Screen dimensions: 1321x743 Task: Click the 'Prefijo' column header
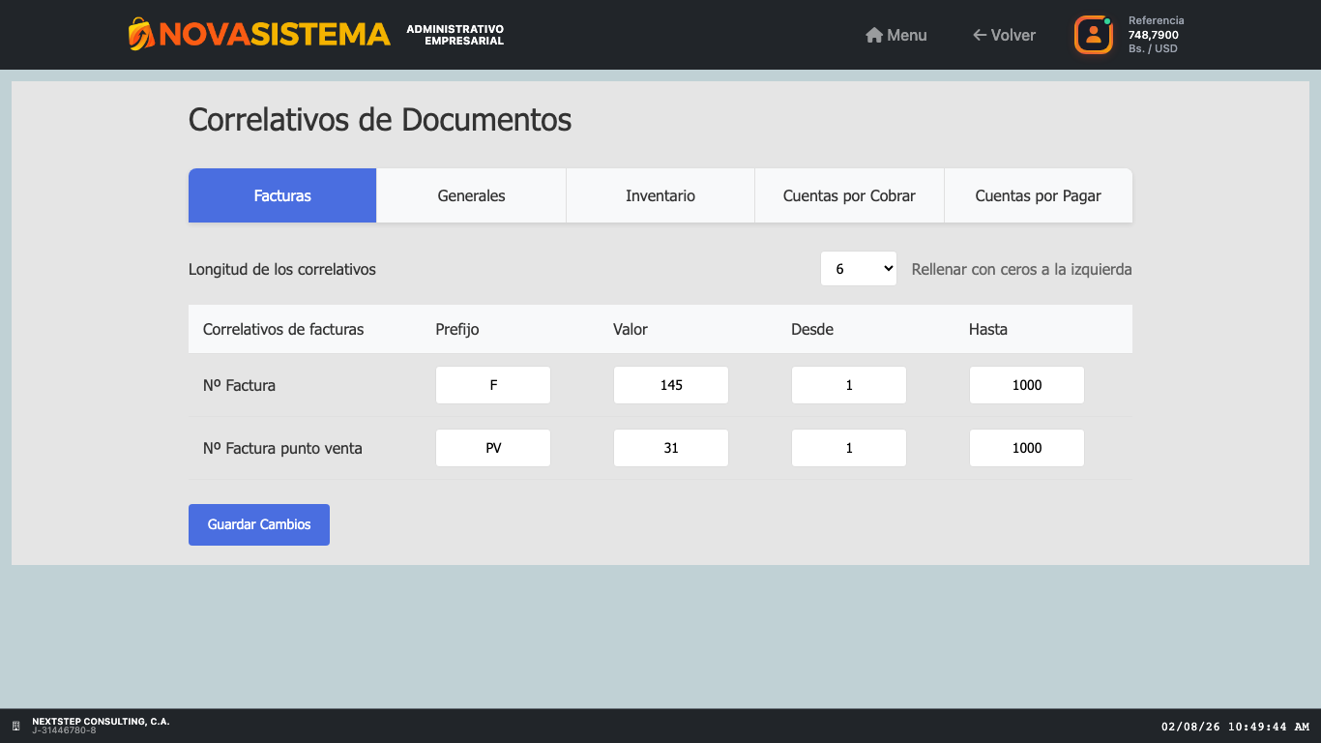[457, 329]
